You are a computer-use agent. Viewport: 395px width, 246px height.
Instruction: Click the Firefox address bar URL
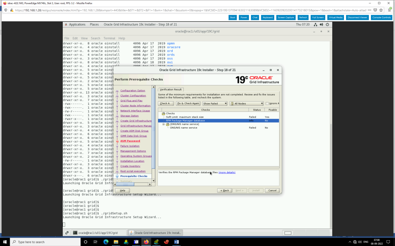(x=190, y=10)
